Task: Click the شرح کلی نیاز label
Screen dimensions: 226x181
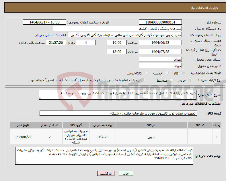Action: pyautogui.click(x=210, y=95)
